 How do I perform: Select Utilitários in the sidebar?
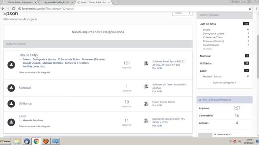[x=206, y=63]
